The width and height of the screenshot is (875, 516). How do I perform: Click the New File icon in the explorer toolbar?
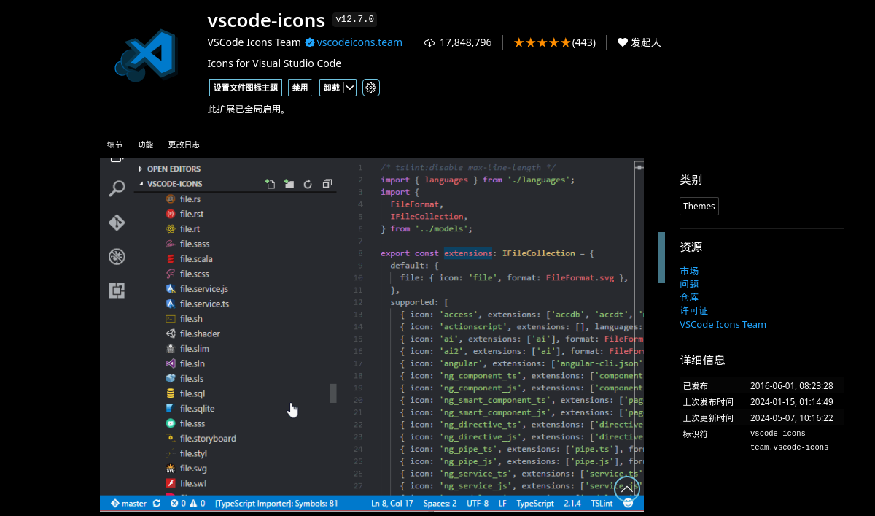pos(271,184)
